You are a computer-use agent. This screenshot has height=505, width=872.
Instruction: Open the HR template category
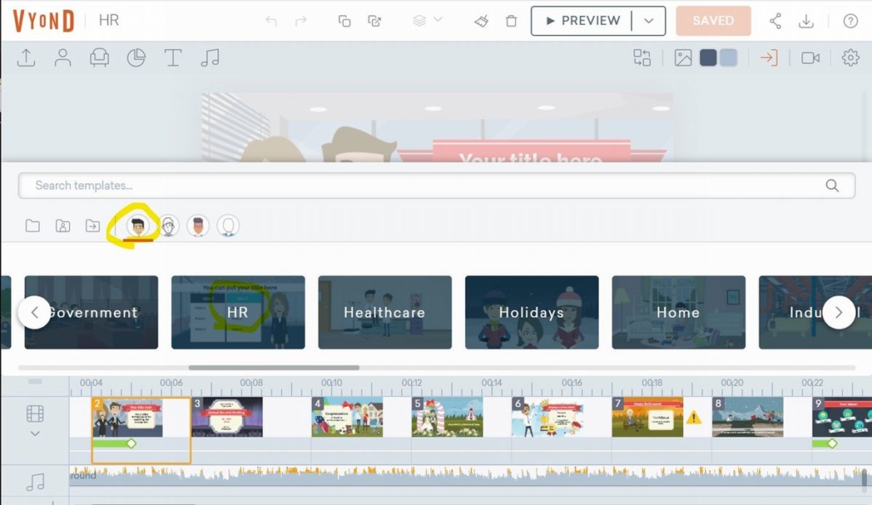(238, 313)
